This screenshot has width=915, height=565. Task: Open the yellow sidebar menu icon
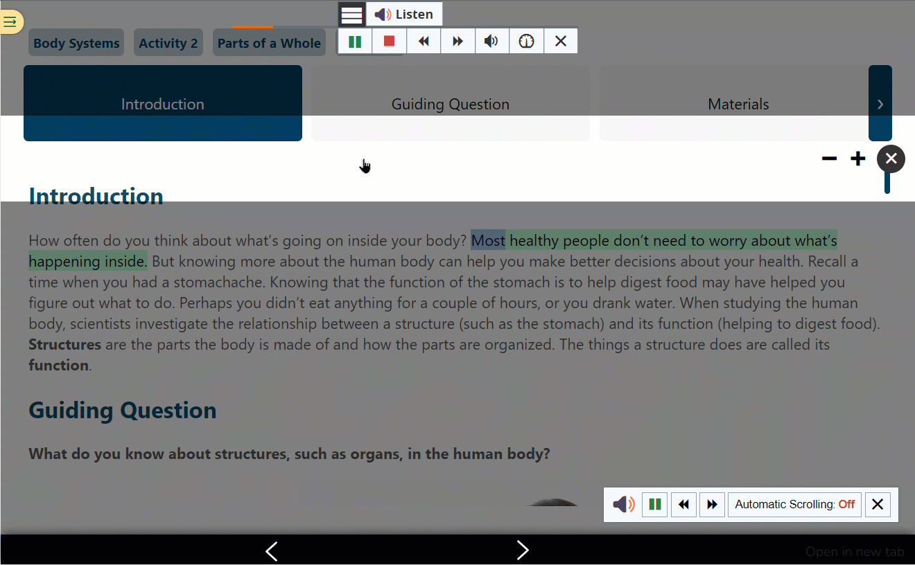[x=10, y=22]
